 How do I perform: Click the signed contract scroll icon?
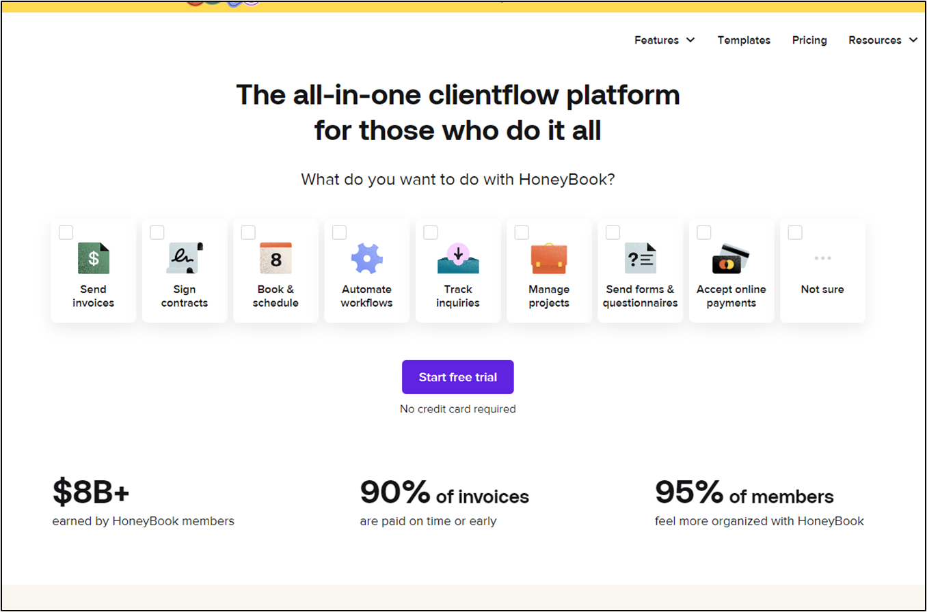[x=185, y=258]
